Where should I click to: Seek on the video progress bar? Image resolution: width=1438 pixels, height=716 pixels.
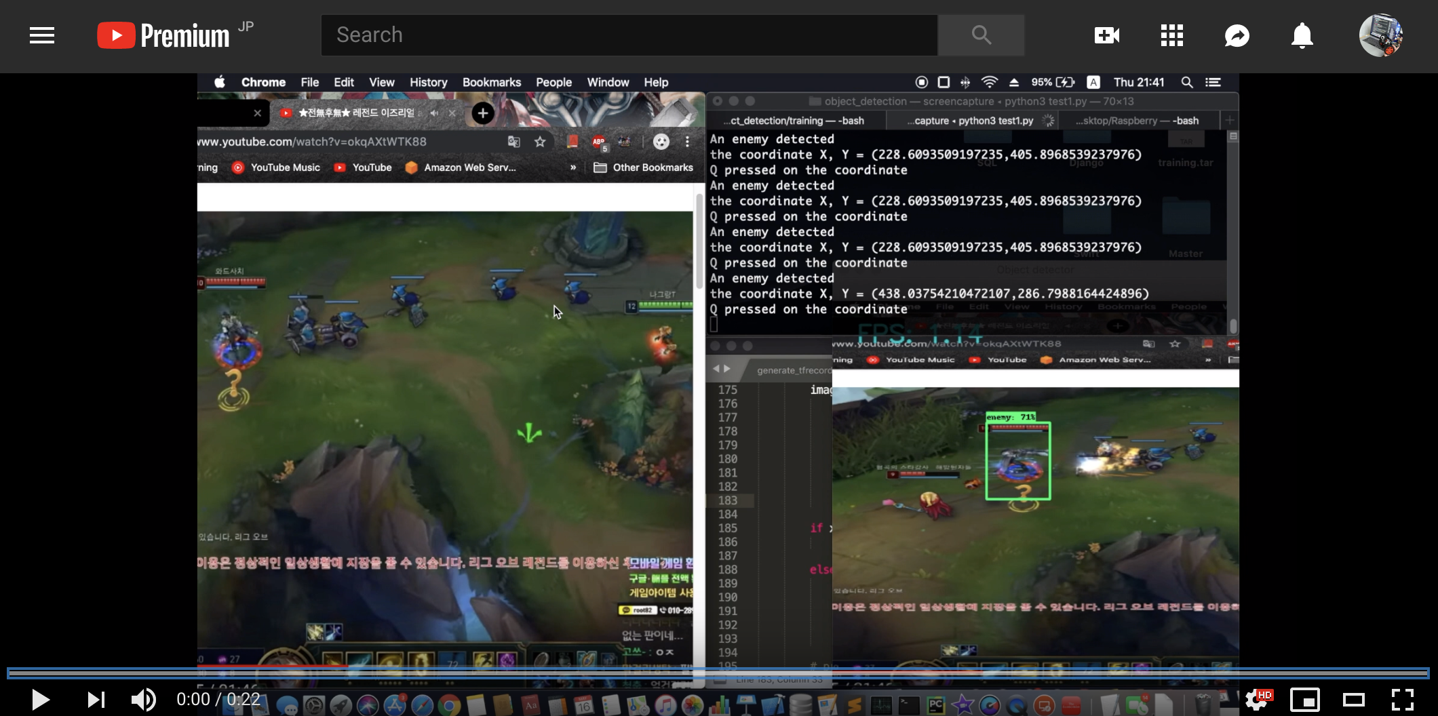[x=718, y=673]
